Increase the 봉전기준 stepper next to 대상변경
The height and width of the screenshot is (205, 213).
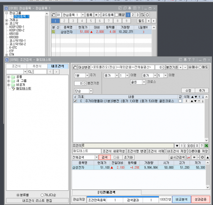(164, 66)
